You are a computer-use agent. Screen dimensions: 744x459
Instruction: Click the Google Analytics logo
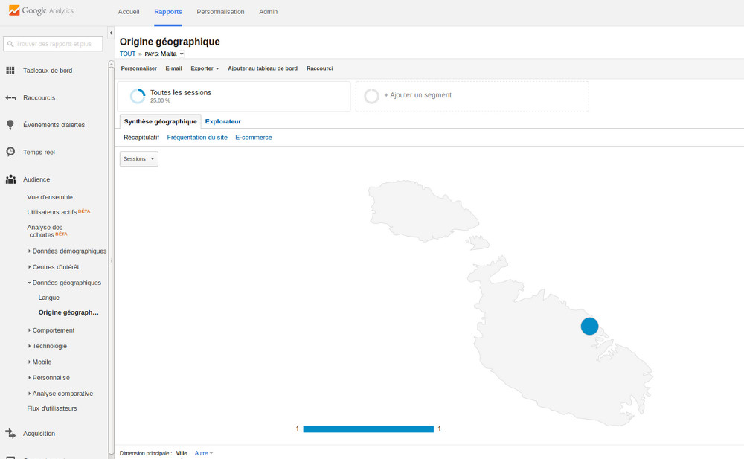[41, 11]
